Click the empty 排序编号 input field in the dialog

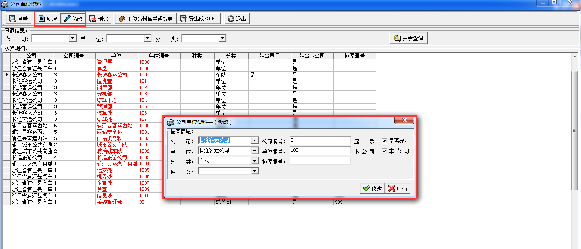point(320,161)
